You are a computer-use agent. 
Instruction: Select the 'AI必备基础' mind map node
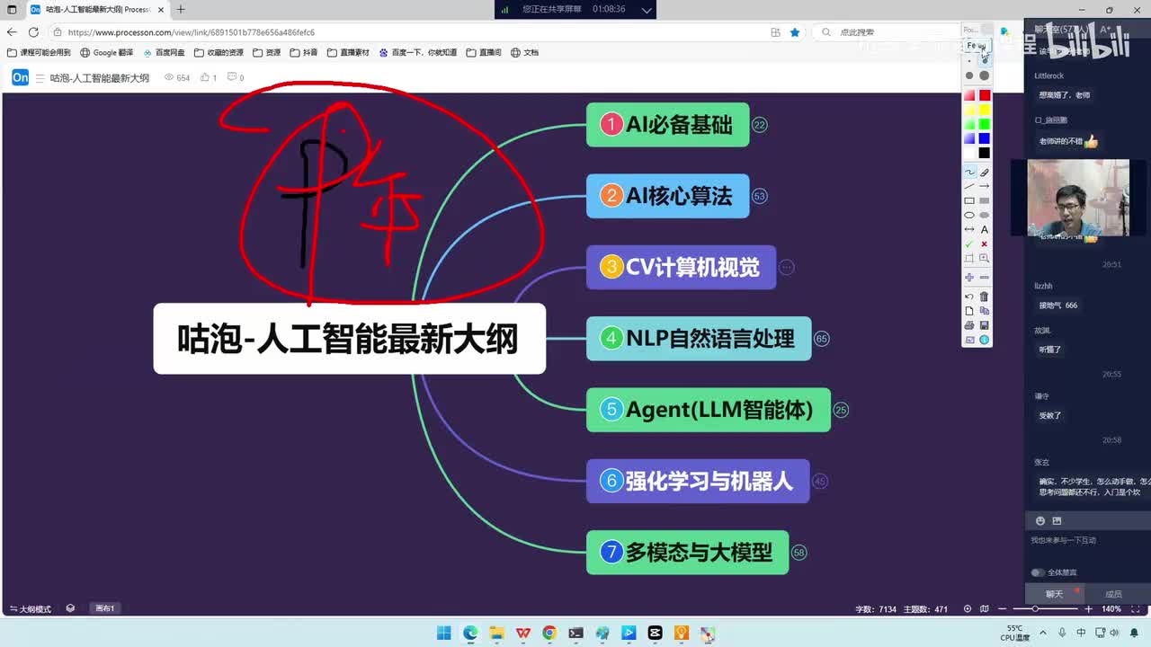click(667, 125)
